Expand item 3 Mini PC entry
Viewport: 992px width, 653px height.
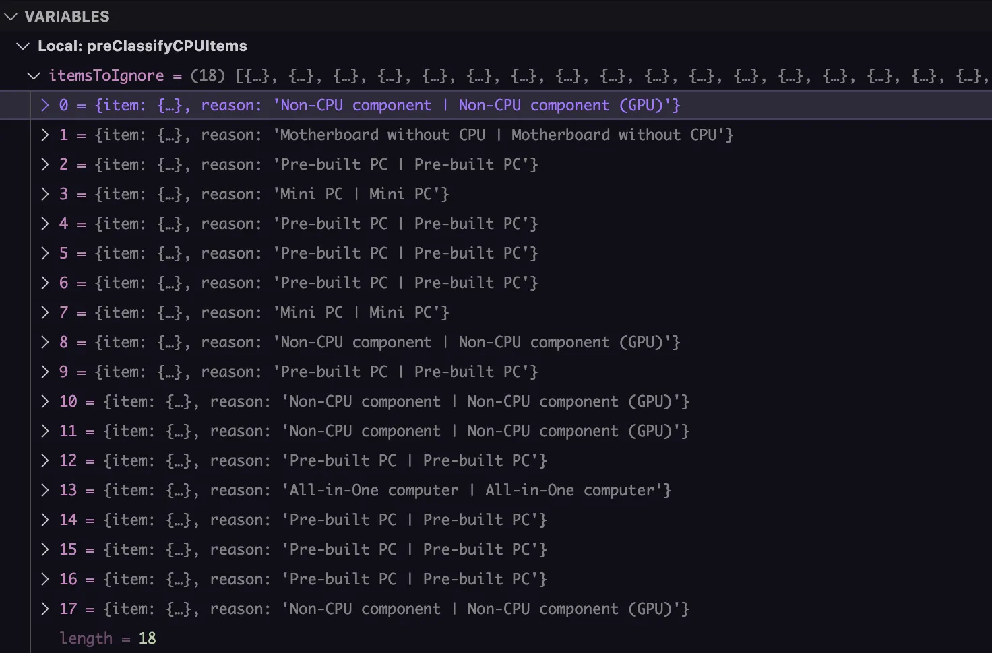44,195
